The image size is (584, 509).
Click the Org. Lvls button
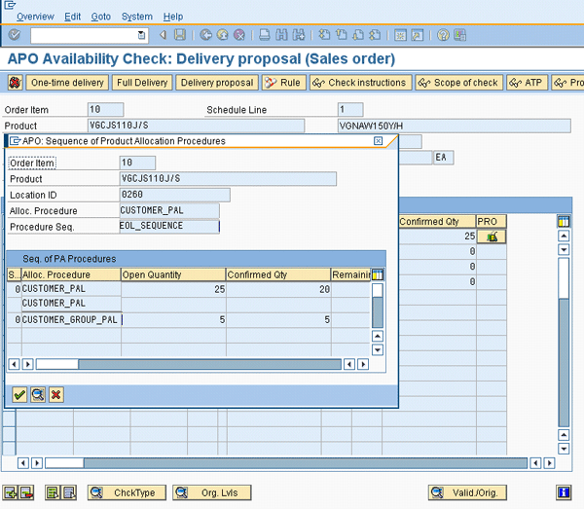click(211, 492)
